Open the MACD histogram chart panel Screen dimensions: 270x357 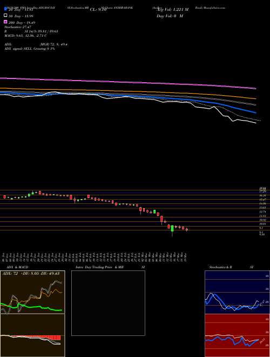tap(32, 335)
